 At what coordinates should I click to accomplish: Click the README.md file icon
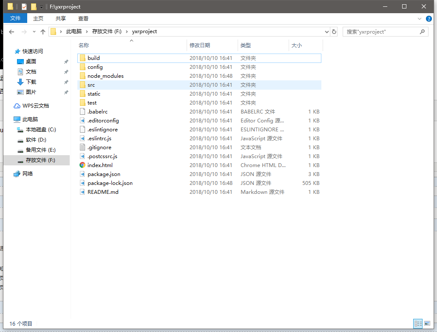pos(82,192)
